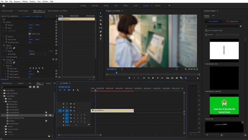This screenshot has width=248, height=140.
Task: Play the sequence in the Program Monitor
Action: 153,78
